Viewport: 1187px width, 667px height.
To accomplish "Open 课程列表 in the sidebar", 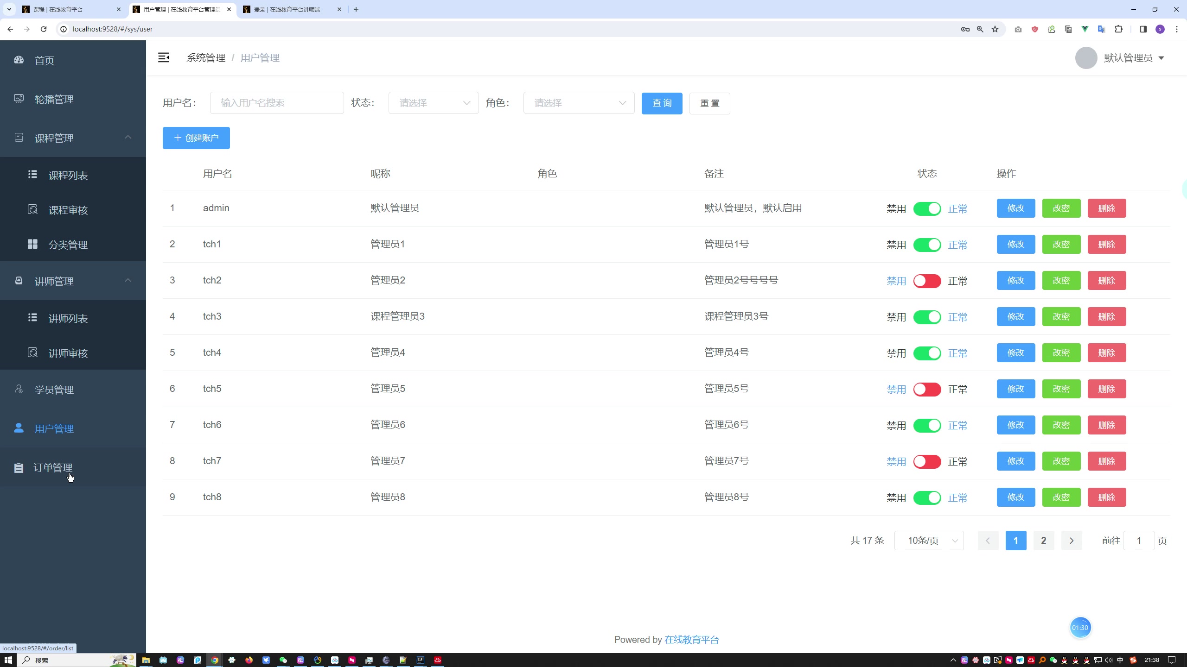I will [x=73, y=175].
